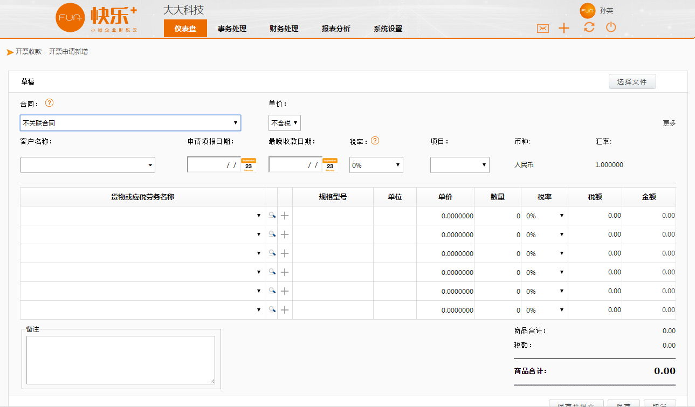This screenshot has width=695, height=407.
Task: Click the 草稿 status label
Action: click(x=28, y=81)
